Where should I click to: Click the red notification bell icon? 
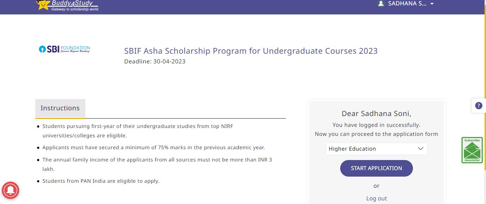pyautogui.click(x=10, y=190)
